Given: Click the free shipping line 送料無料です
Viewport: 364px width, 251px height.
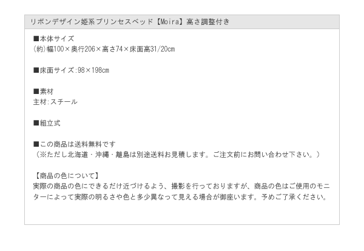Looking at the screenshot, I should [x=74, y=144].
